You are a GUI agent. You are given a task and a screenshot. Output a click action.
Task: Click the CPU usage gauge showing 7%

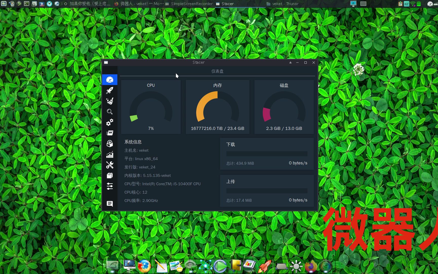click(x=151, y=107)
